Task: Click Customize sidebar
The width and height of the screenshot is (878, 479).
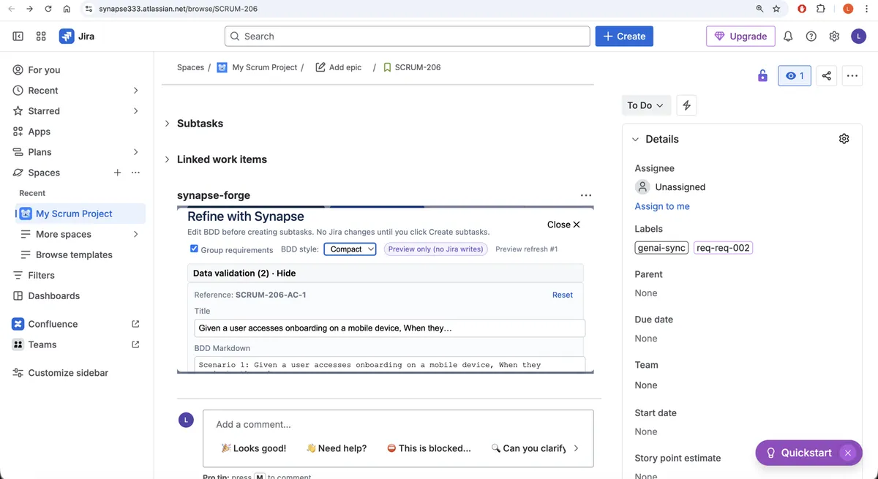Action: (67, 373)
